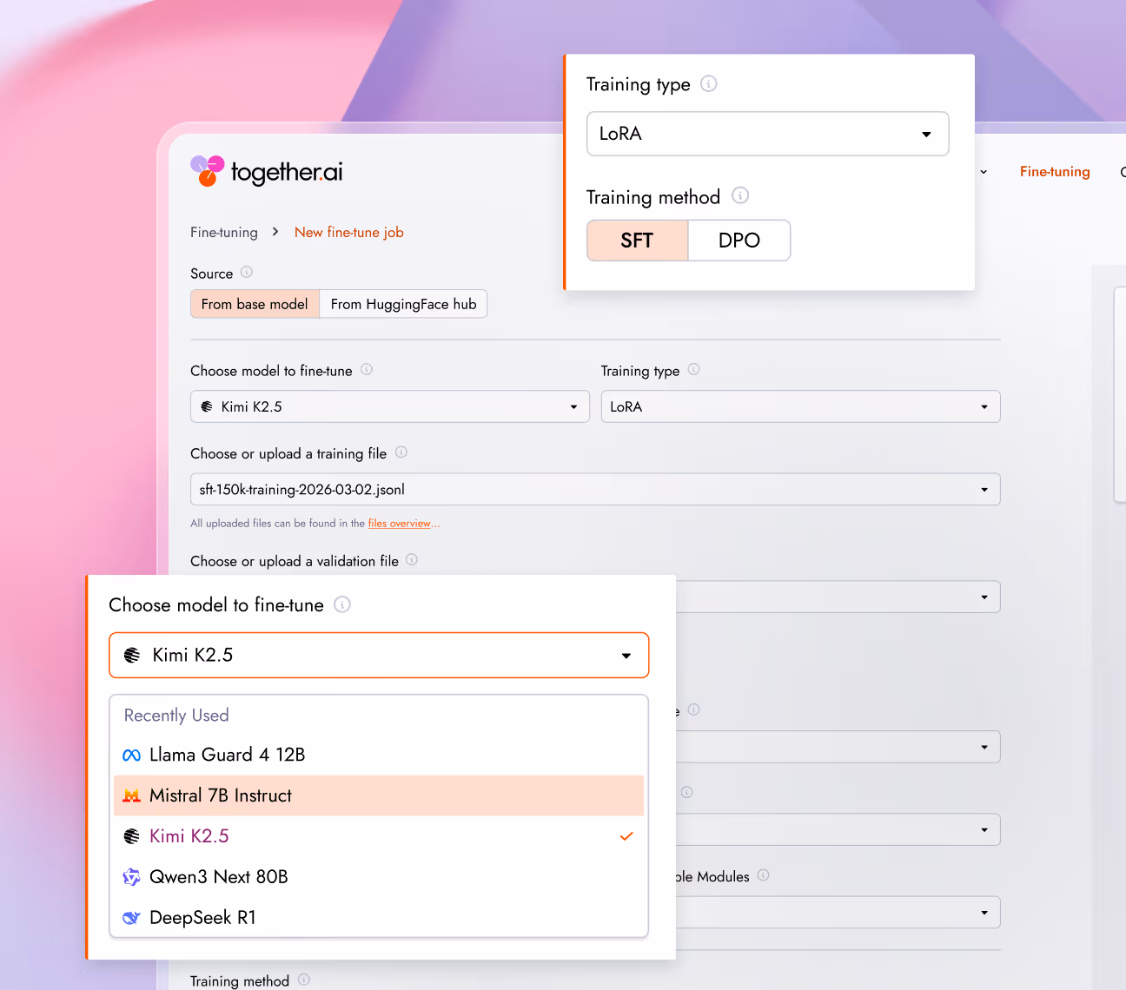This screenshot has height=990, width=1126.
Task: Select the From base model source option
Action: 255,304
